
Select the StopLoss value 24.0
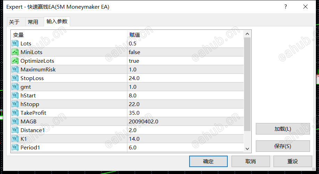tap(134, 78)
